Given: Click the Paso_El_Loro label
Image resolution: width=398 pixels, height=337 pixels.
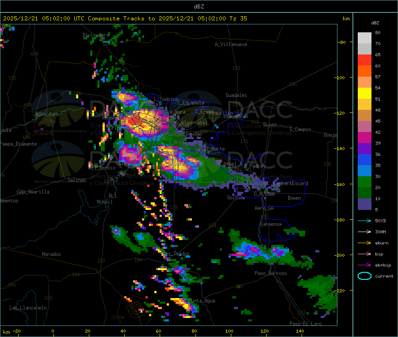Looking at the screenshot, I should [x=306, y=324].
